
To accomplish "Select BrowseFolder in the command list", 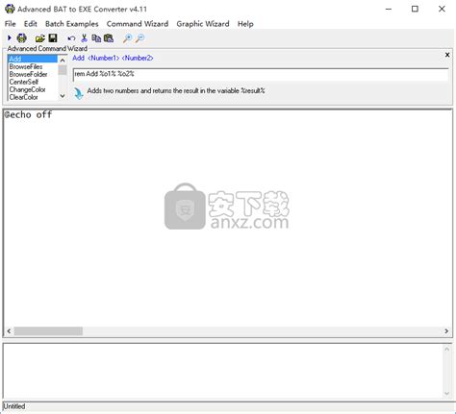I will coord(33,74).
